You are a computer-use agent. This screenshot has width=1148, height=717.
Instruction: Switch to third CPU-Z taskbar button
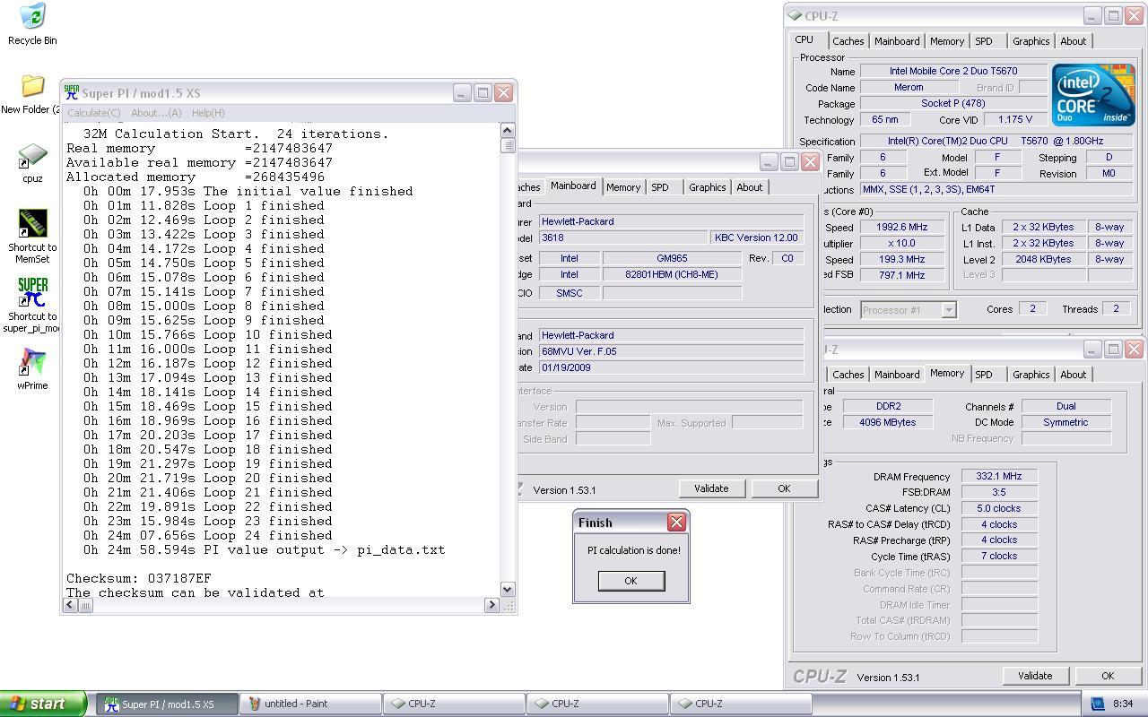[x=742, y=704]
